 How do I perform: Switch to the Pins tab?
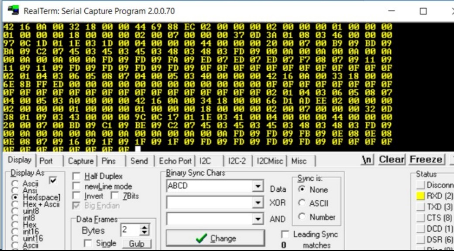pyautogui.click(x=109, y=161)
